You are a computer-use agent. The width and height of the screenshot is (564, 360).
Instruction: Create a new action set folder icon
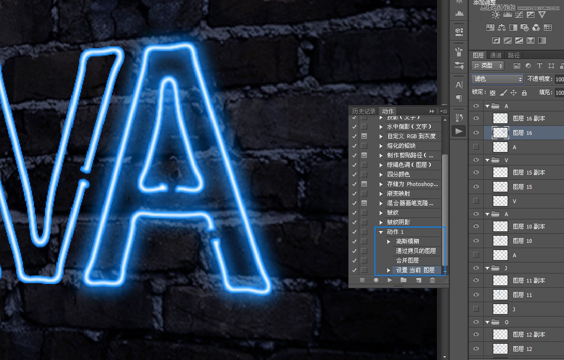[x=404, y=280]
